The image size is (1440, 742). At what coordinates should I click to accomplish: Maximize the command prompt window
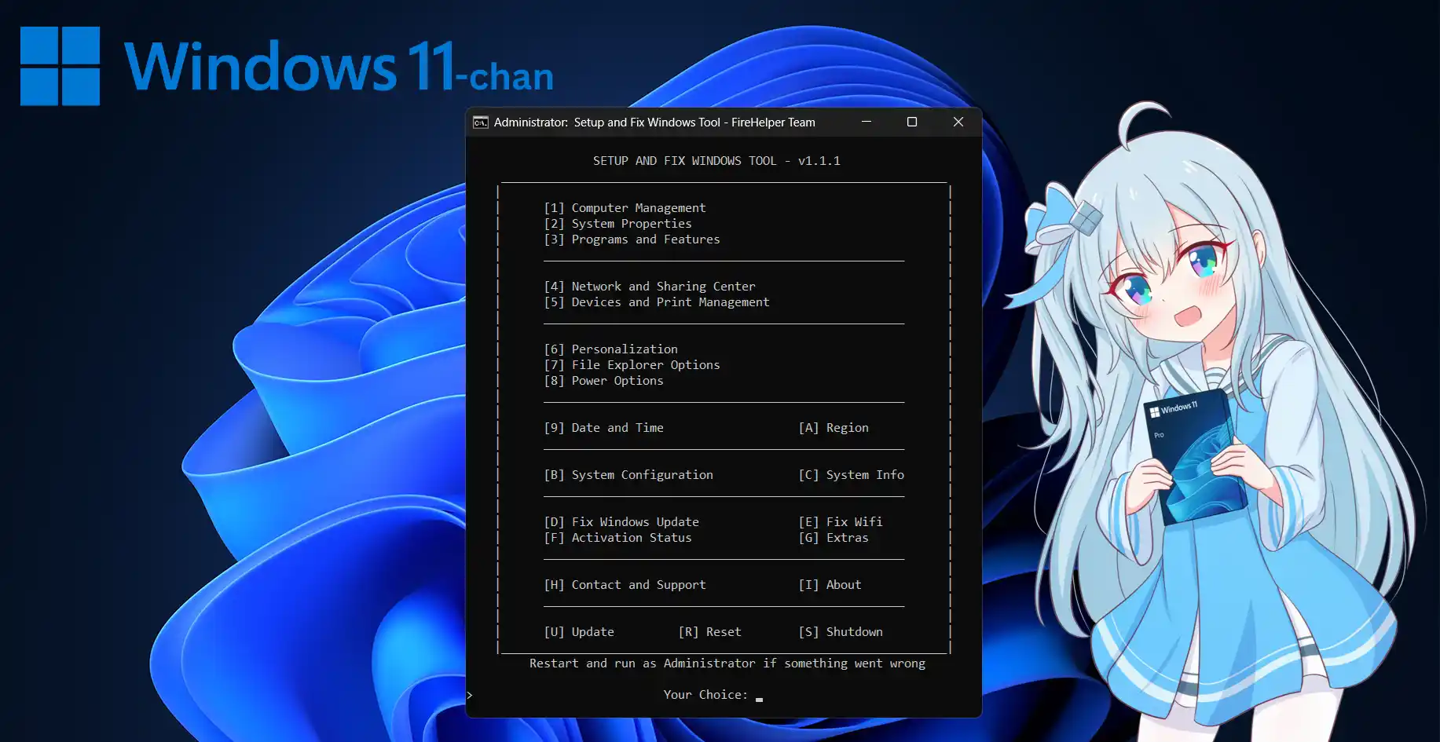(x=912, y=122)
